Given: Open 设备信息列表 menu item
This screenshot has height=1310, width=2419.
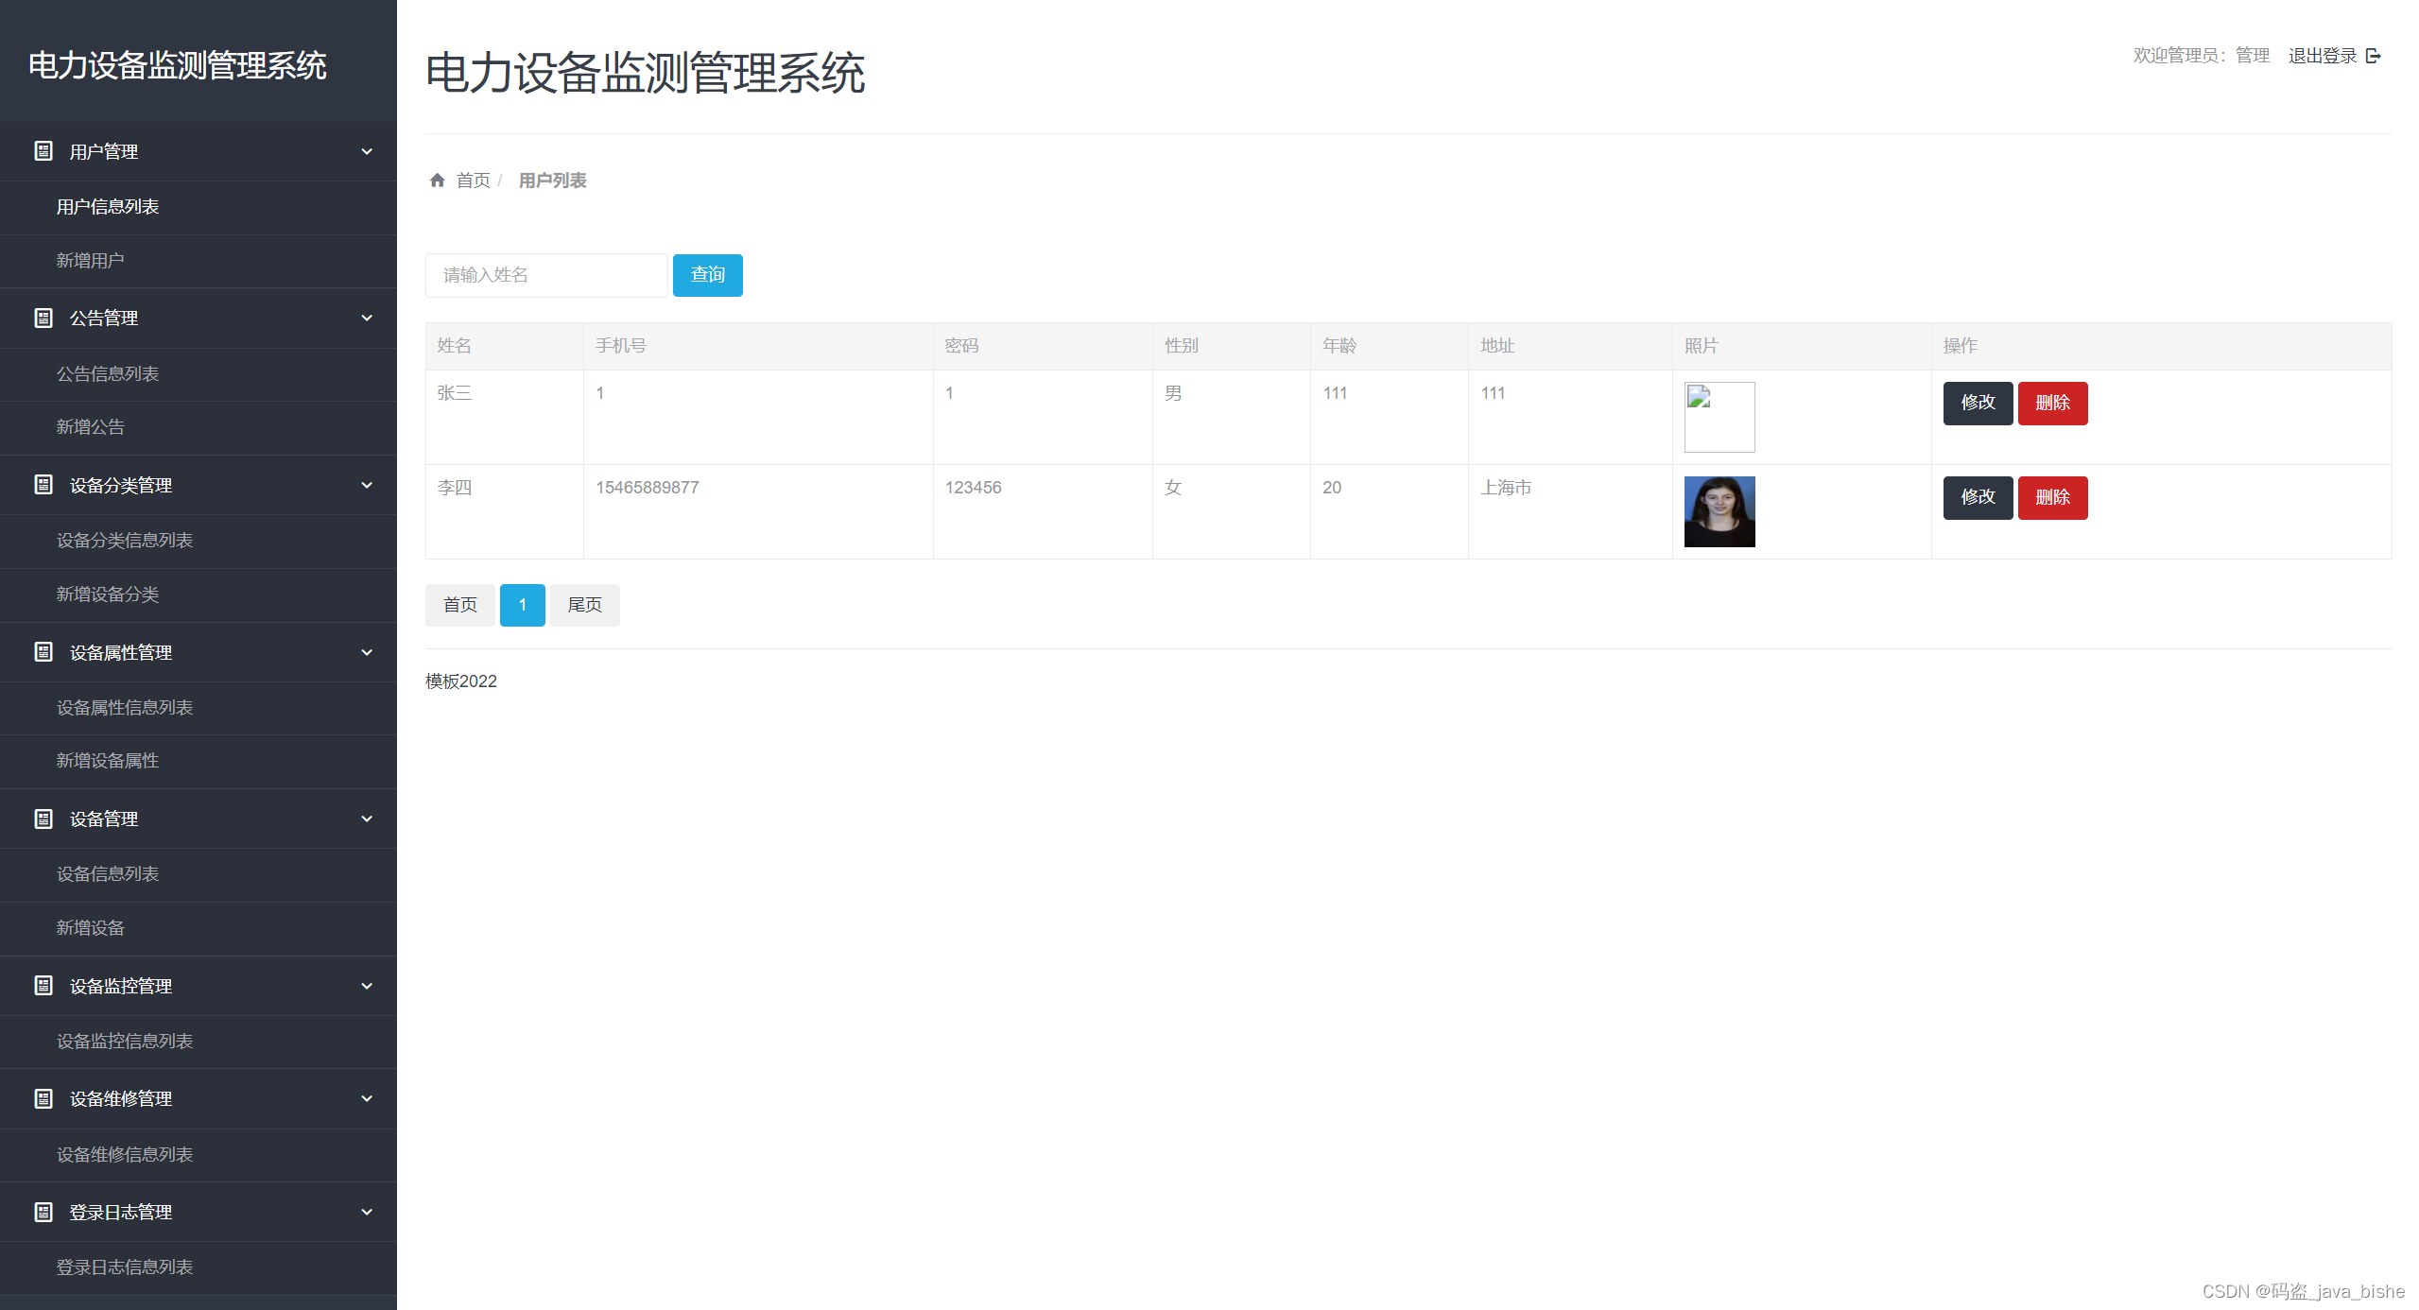Looking at the screenshot, I should 108,874.
